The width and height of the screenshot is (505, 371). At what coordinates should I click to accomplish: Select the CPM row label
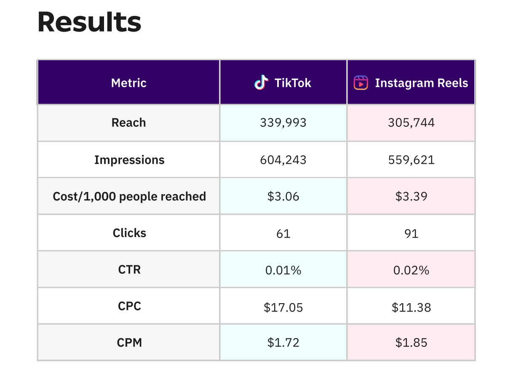(x=129, y=343)
